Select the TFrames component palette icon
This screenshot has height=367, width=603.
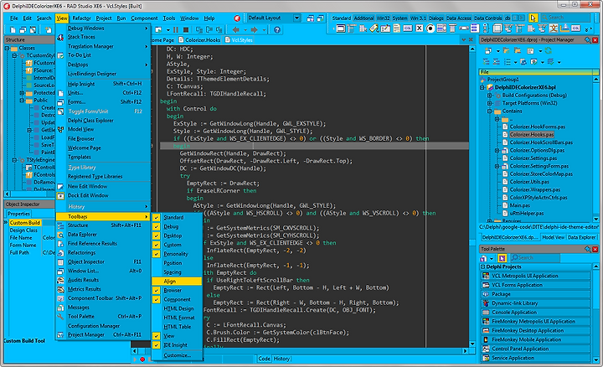pyautogui.click(x=341, y=28)
